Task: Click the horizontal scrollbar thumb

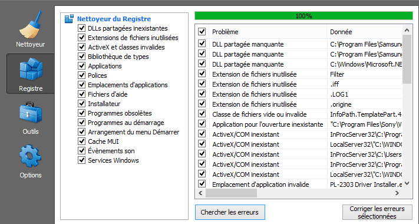Action: (231, 193)
